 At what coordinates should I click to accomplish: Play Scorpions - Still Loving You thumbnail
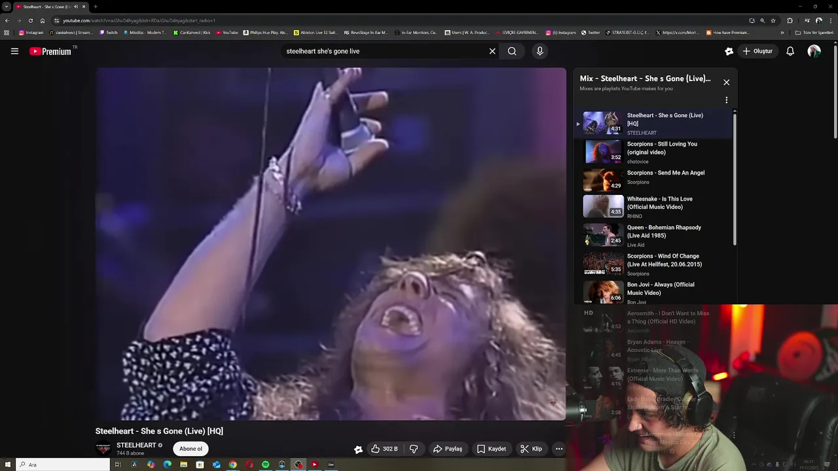(603, 151)
